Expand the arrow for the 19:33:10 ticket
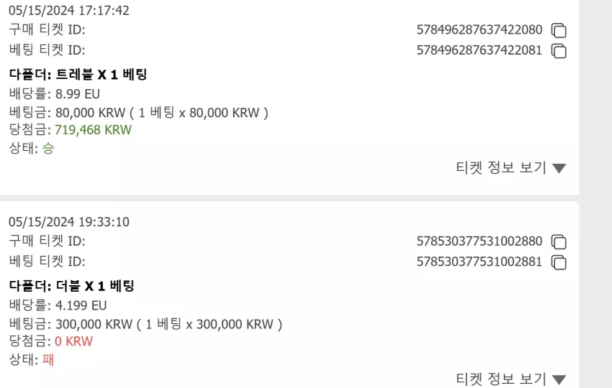 point(559,380)
